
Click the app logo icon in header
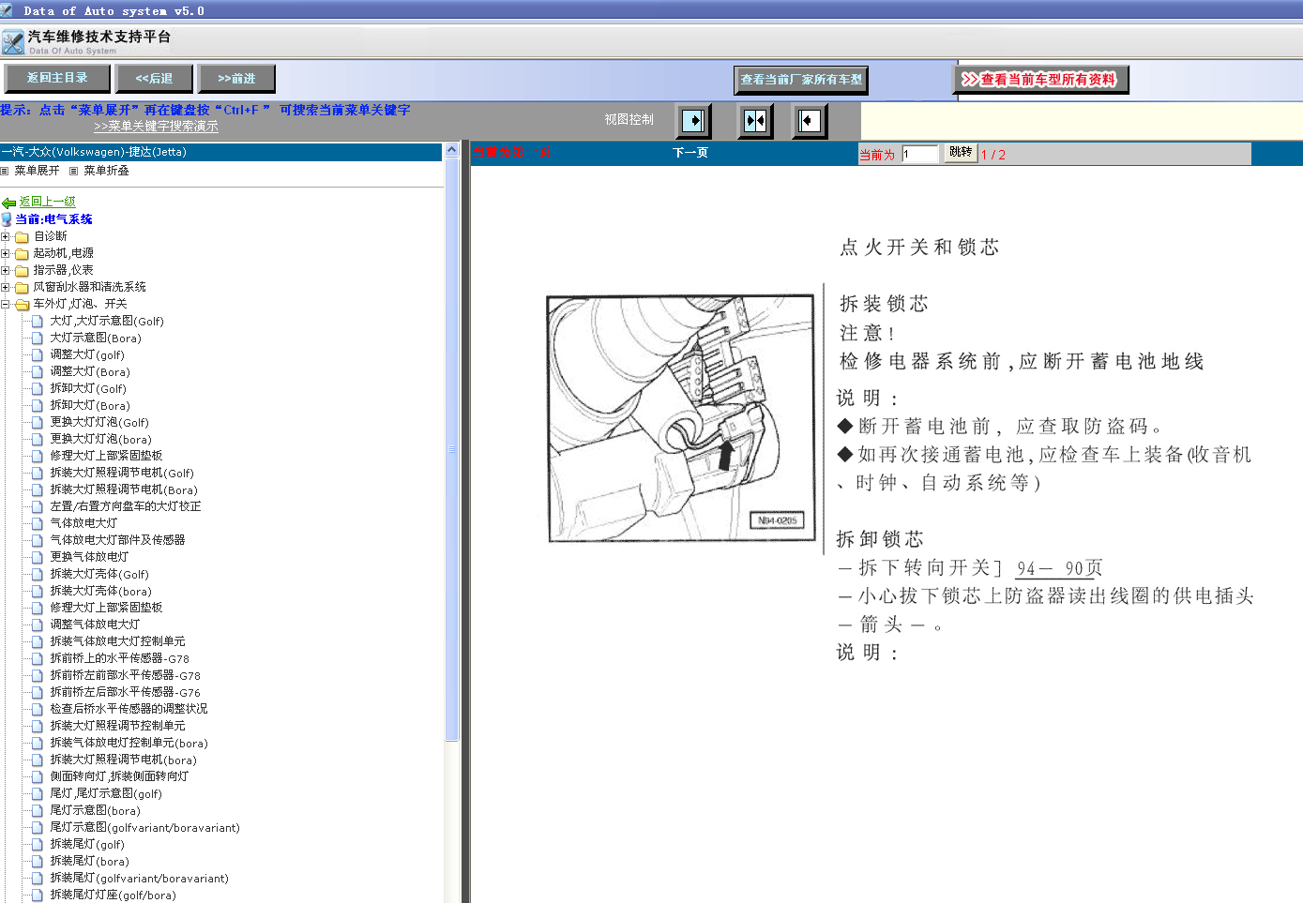point(13,42)
